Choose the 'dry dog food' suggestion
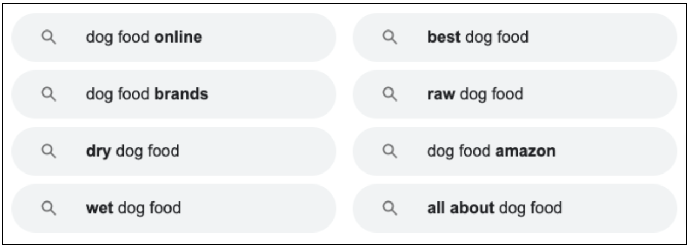Viewport: 691px width, 250px height. tap(173, 151)
